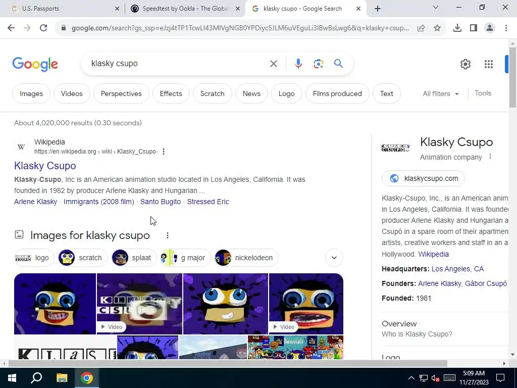The height and width of the screenshot is (388, 517).
Task: Select the News filter chip
Action: click(x=251, y=93)
